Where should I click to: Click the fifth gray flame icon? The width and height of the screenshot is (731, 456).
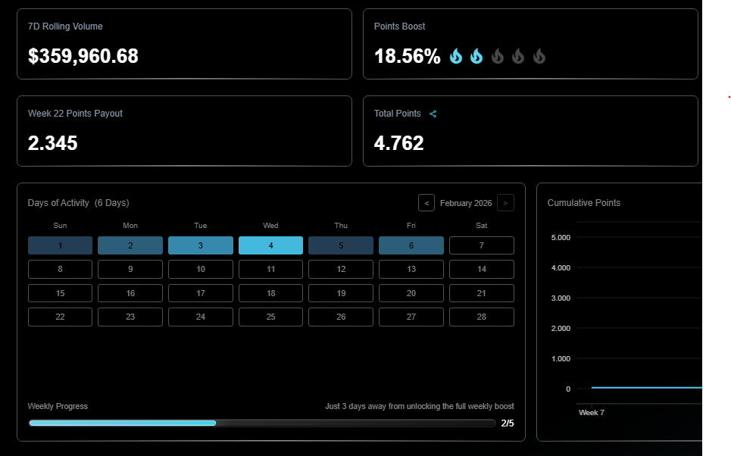click(x=539, y=55)
